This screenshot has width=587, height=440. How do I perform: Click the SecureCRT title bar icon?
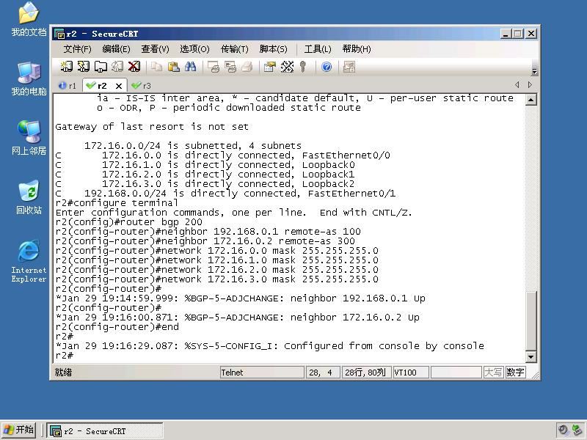(59, 34)
